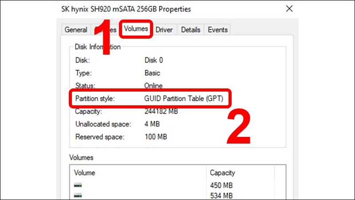Open the General tab
This screenshot has width=355, height=200.
tap(75, 30)
